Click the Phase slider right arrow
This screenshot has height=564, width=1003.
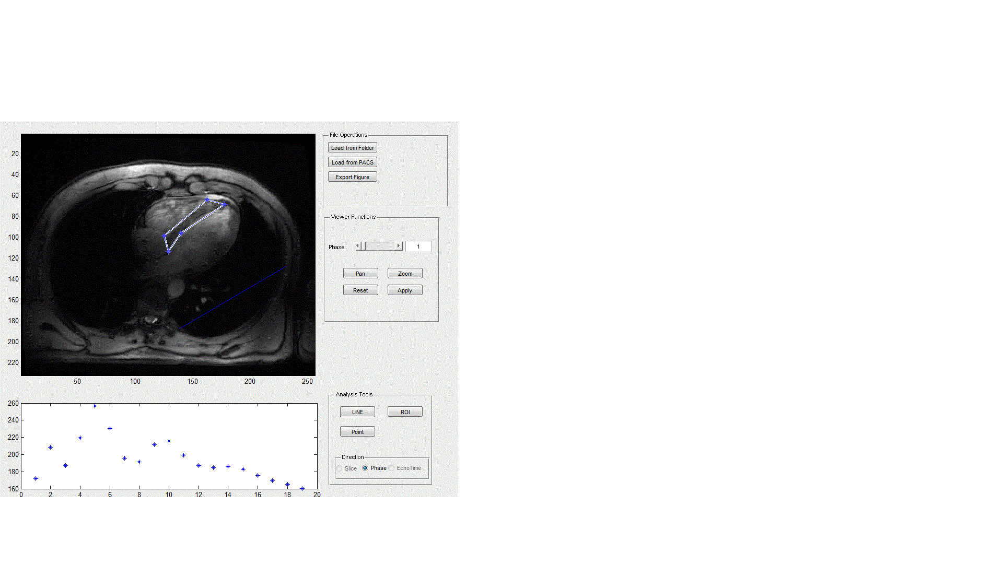pyautogui.click(x=399, y=246)
